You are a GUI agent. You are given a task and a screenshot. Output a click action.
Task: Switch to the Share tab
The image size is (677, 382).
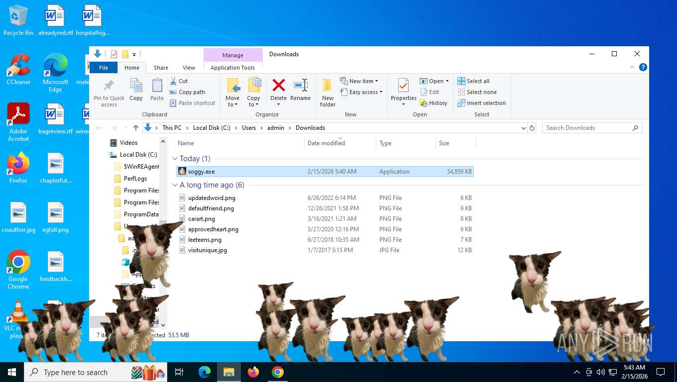pos(161,68)
